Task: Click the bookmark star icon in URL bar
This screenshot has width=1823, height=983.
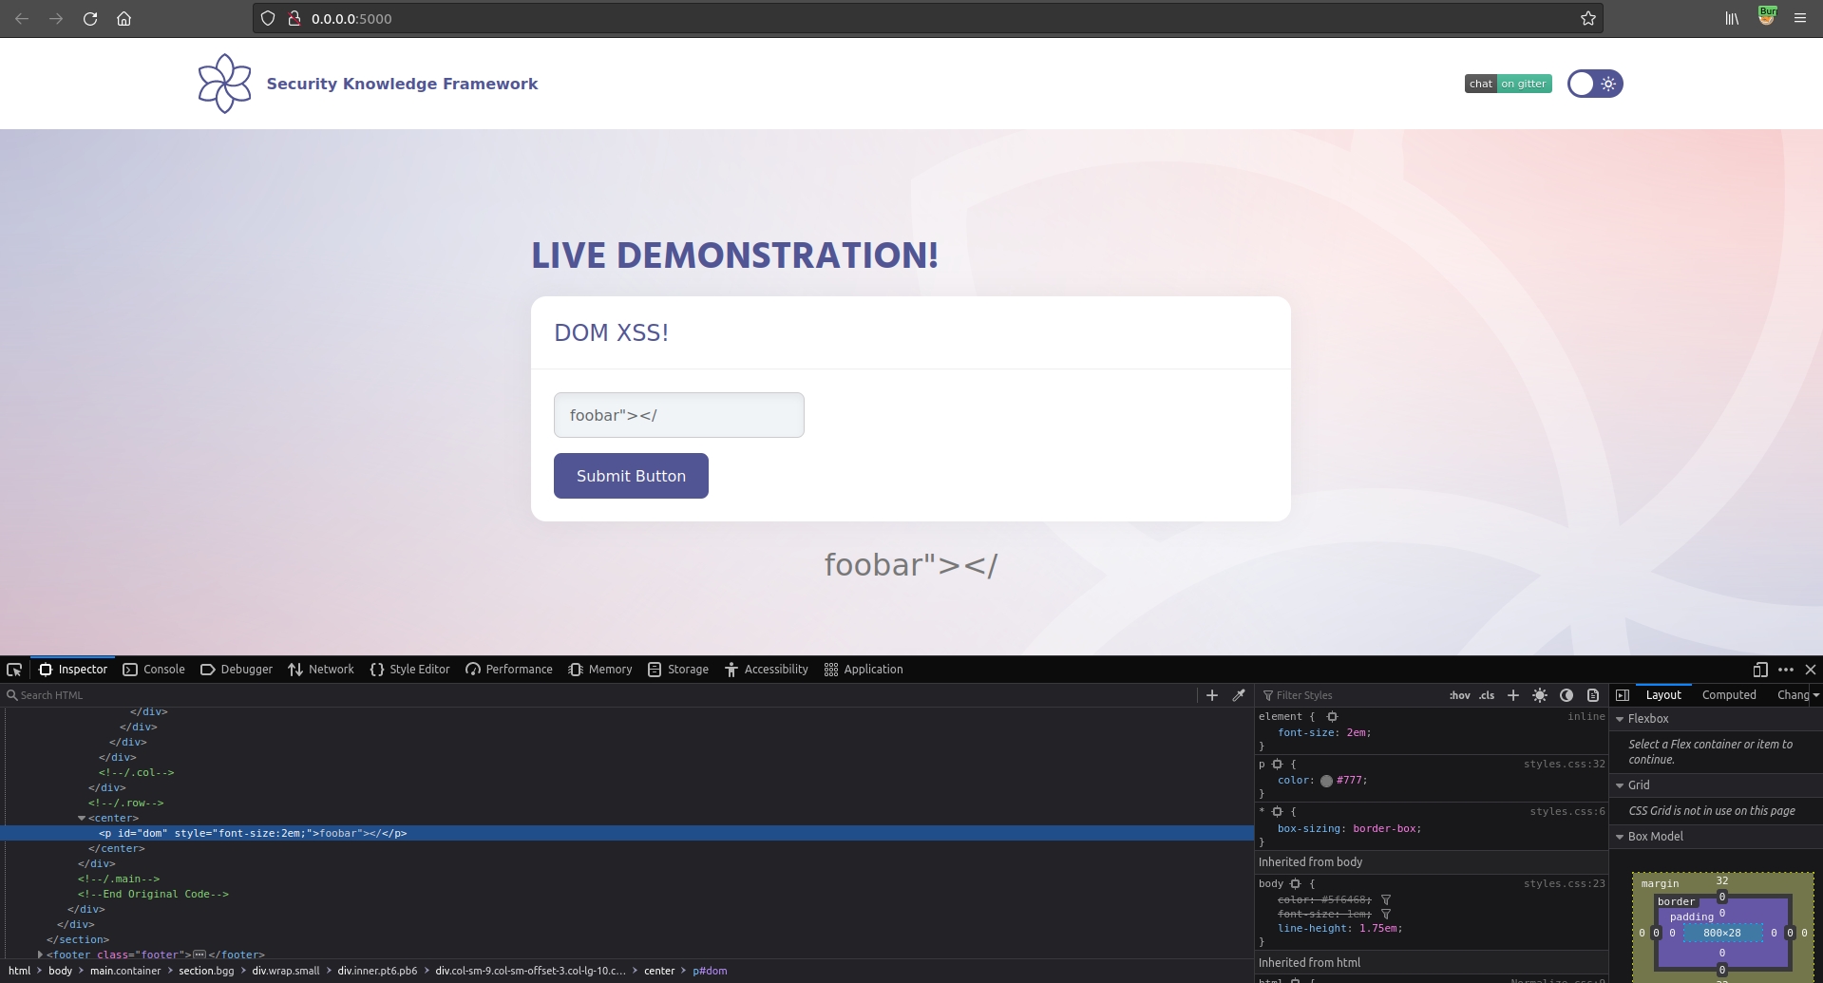Action: 1587,18
